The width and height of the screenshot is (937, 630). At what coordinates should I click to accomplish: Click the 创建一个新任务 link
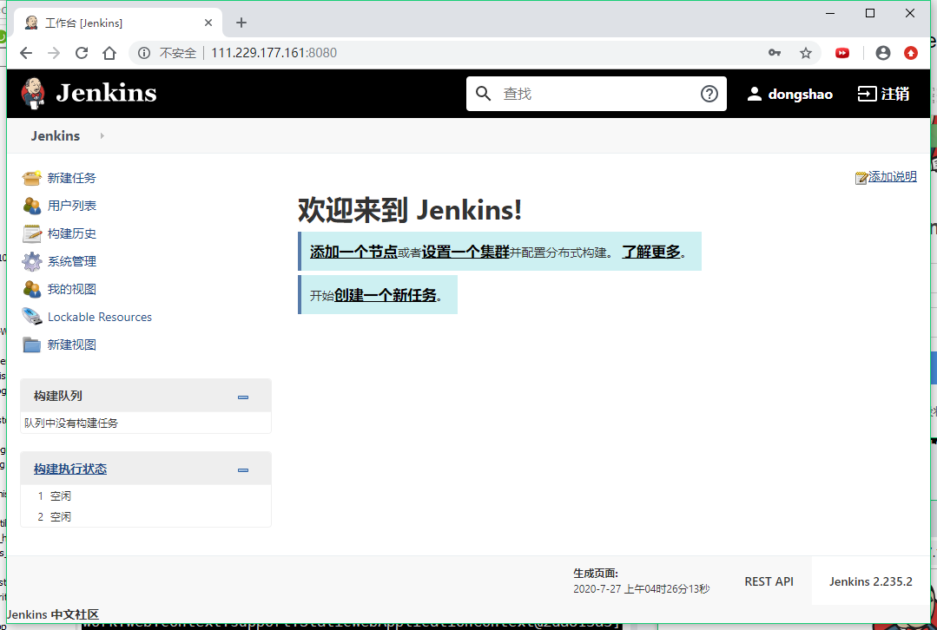(386, 295)
